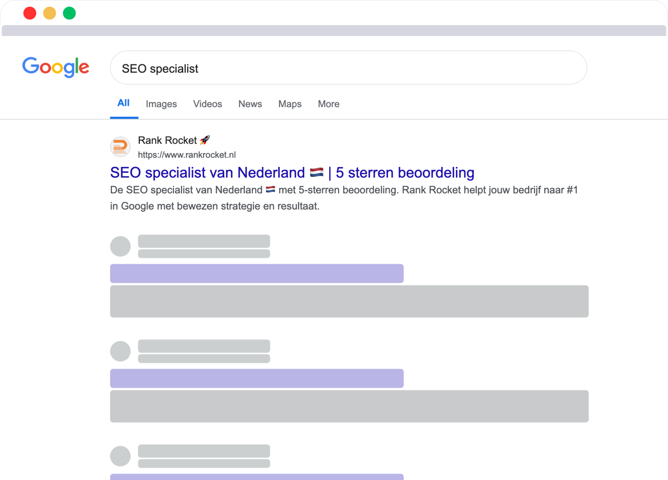Click the green maximize window button

tap(69, 13)
